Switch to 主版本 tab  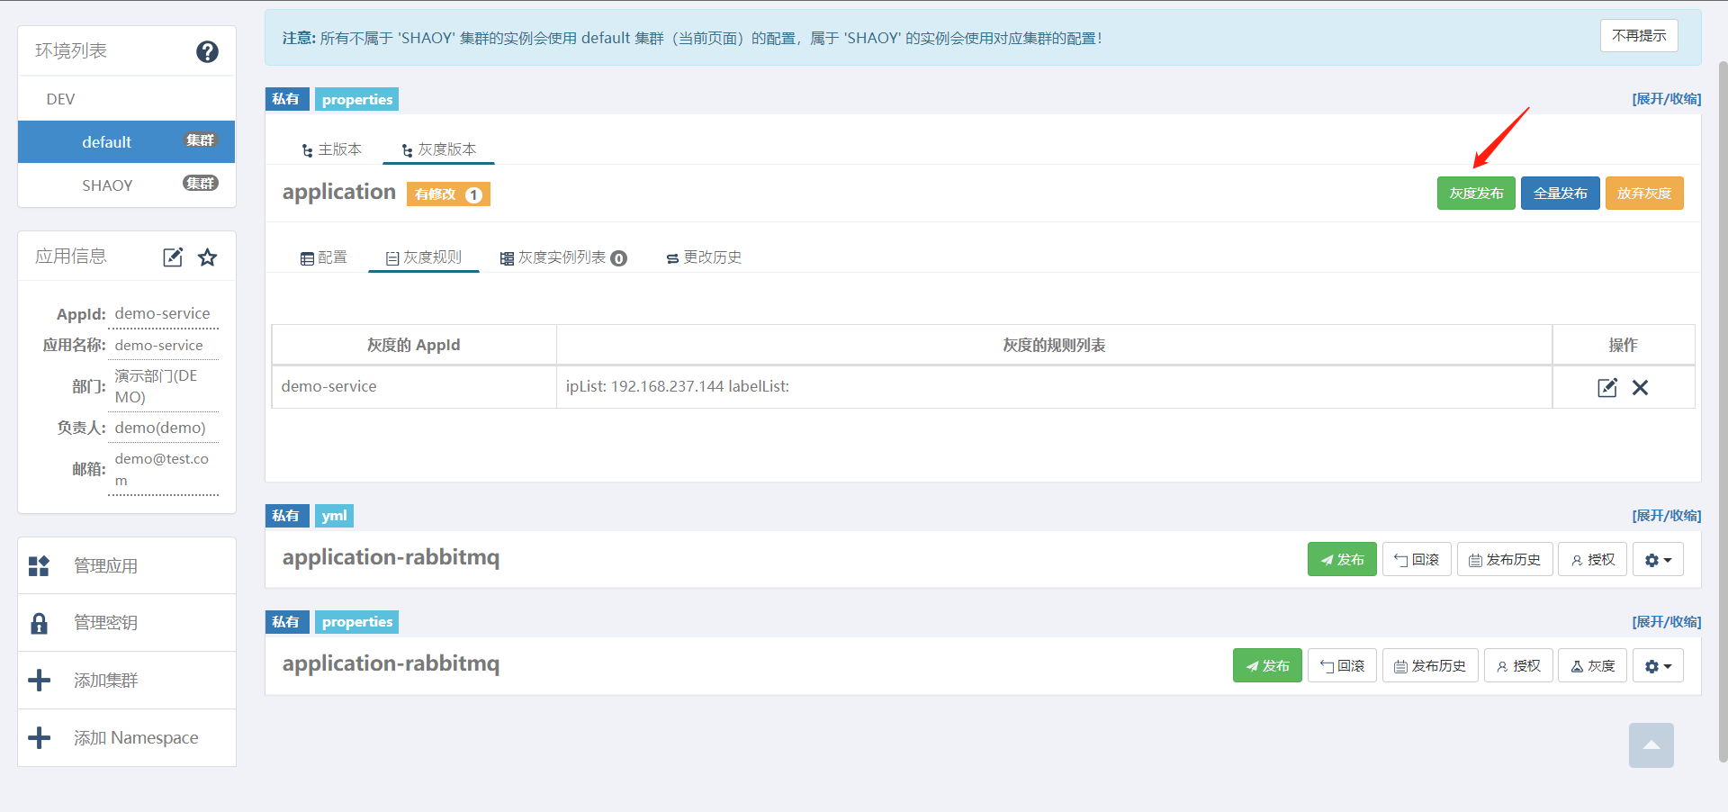(332, 149)
